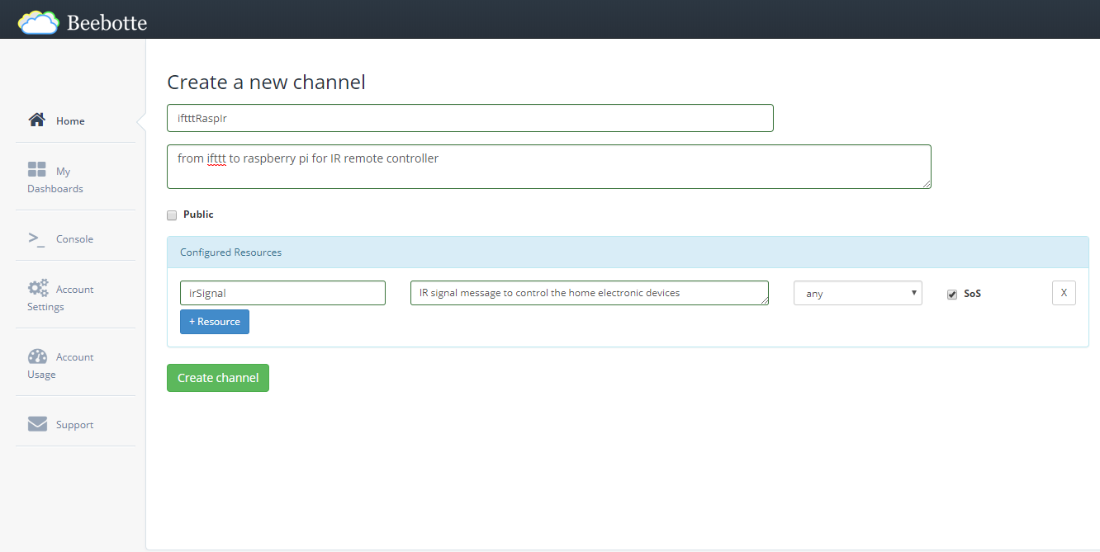The image size is (1100, 552).
Task: Open My Dashboards grid icon
Action: (37, 170)
